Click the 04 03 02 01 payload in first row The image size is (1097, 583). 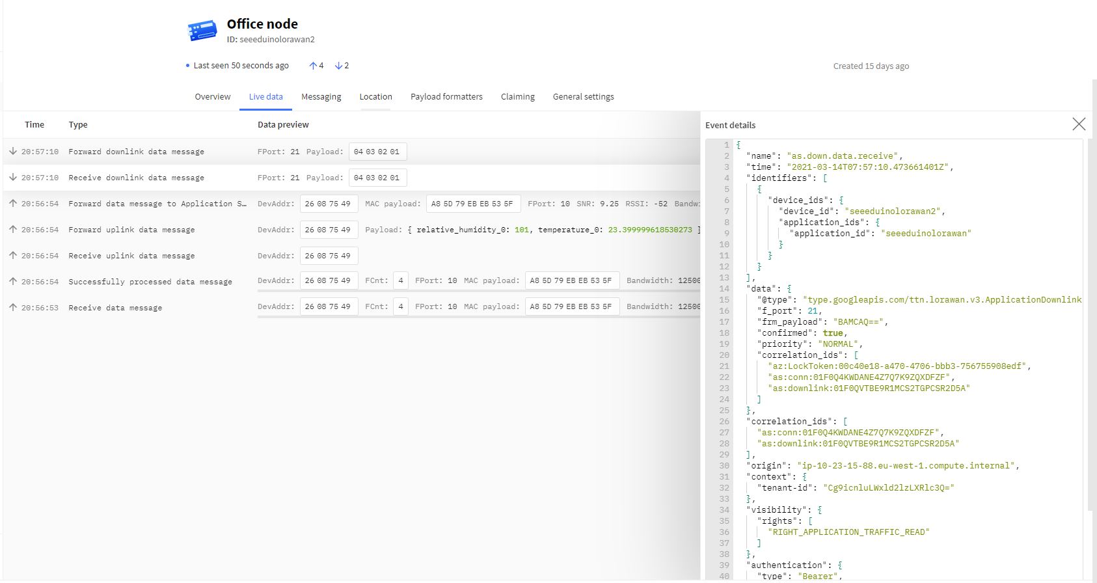[x=377, y=152]
